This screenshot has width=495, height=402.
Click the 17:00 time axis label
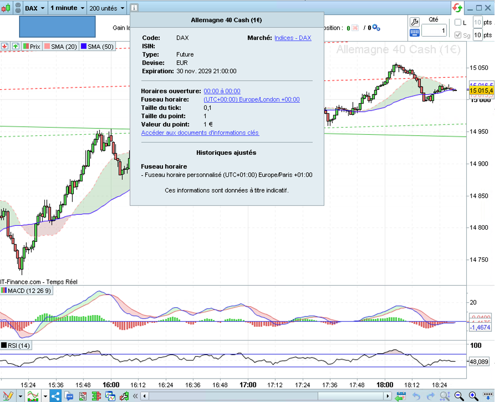click(248, 384)
